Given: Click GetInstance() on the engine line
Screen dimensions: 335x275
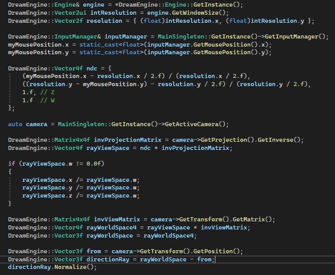Looking at the screenshot, I should (216, 5).
